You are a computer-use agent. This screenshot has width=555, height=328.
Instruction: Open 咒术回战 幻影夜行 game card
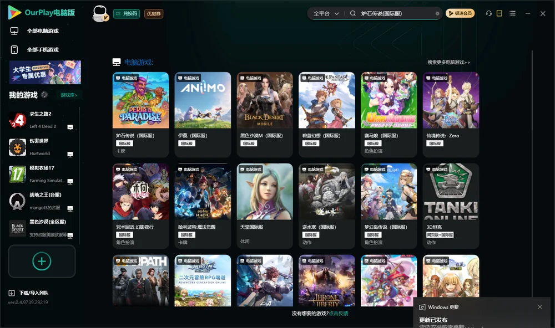140,206
